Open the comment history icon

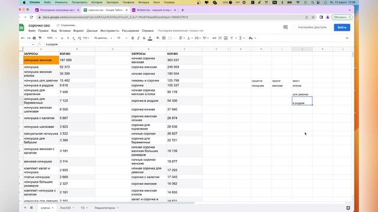[285, 28]
